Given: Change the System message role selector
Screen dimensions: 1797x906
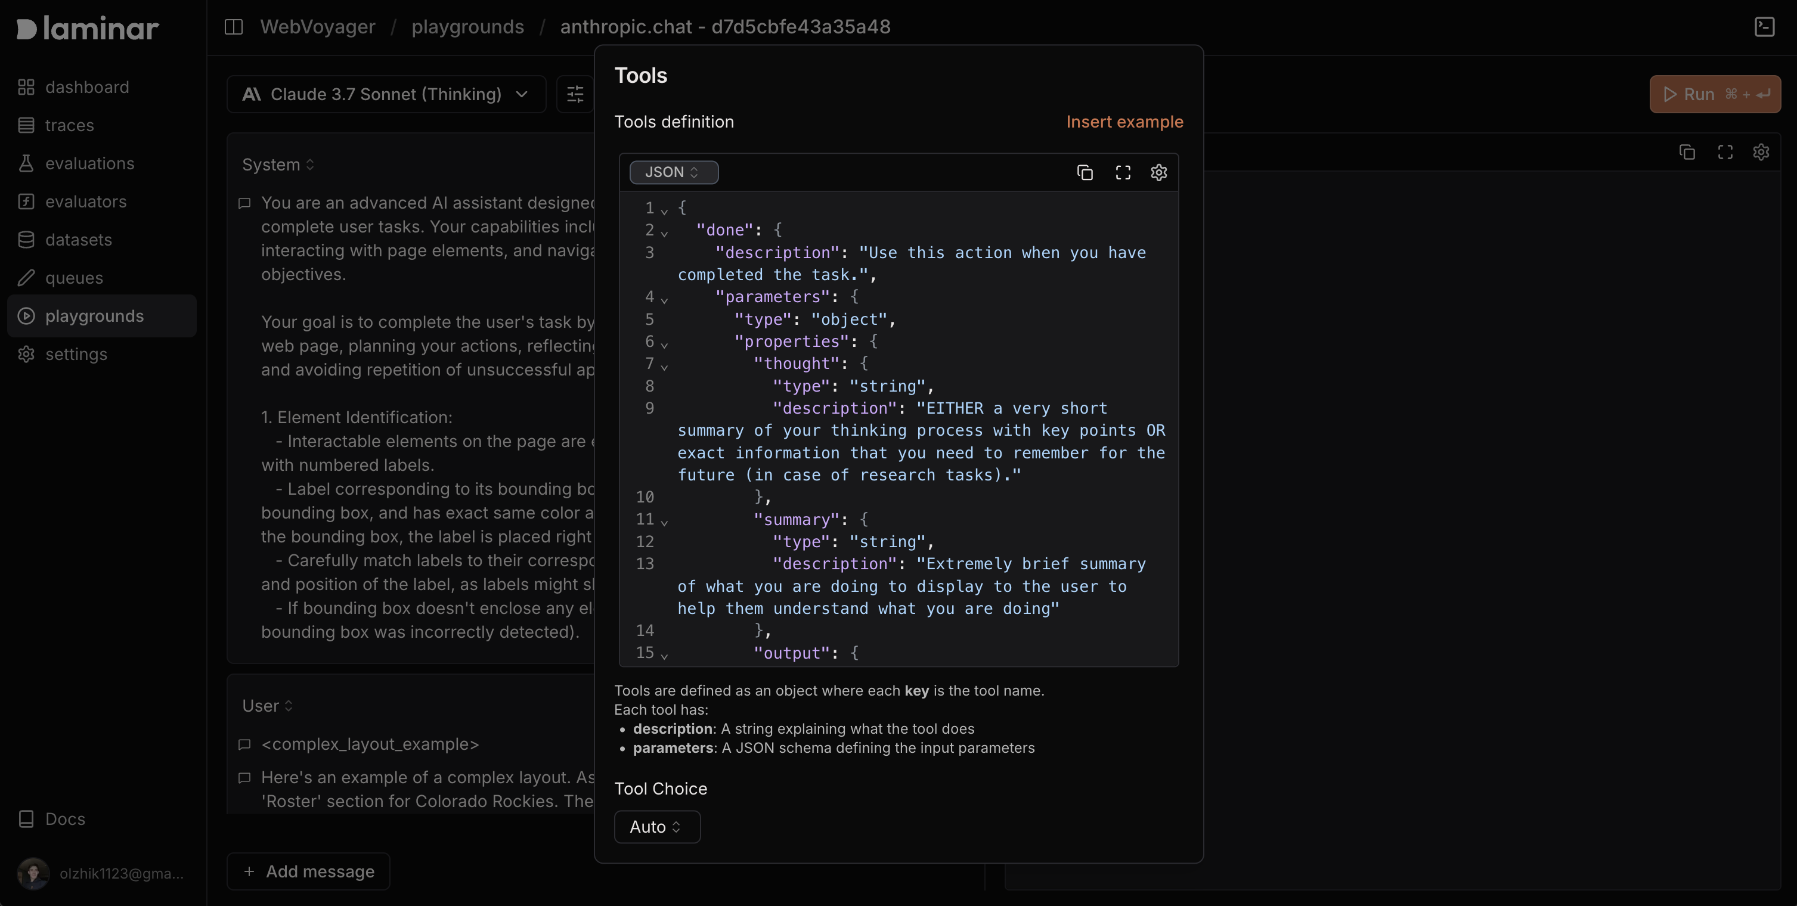Looking at the screenshot, I should point(278,165).
